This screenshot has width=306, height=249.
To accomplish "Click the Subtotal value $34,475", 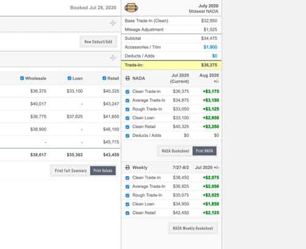I will (x=209, y=39).
